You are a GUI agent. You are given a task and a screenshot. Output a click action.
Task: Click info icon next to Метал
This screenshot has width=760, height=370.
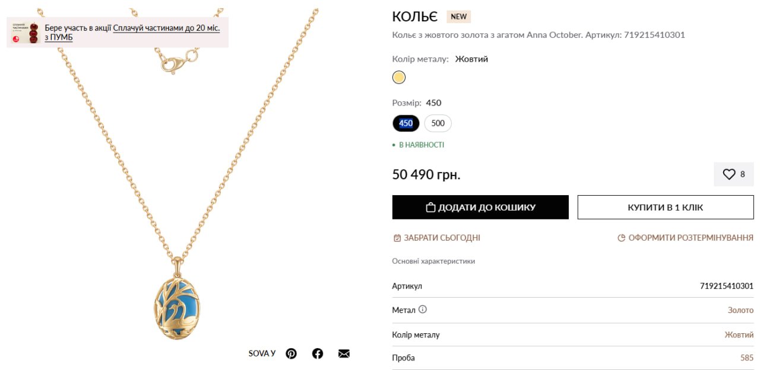tap(423, 310)
